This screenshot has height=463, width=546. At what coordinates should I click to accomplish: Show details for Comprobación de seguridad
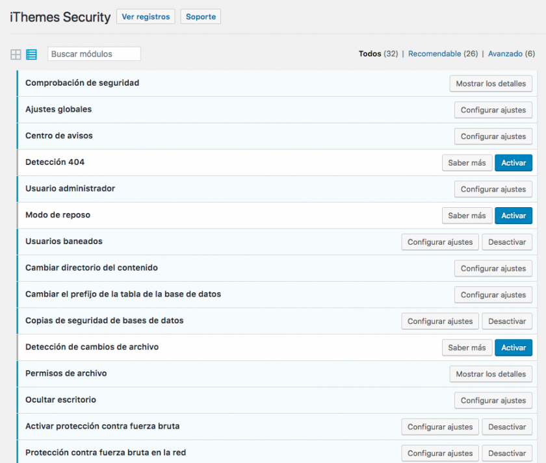click(x=491, y=84)
